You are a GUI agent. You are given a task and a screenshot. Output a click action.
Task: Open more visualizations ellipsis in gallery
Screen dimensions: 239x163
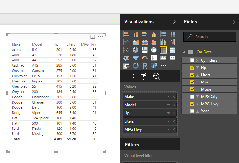(163, 65)
